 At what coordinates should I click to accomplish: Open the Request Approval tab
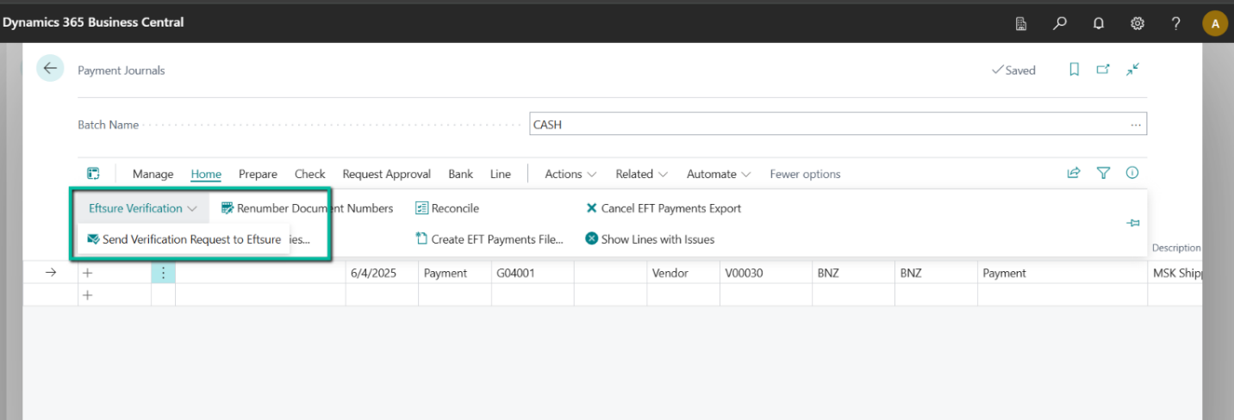[386, 174]
